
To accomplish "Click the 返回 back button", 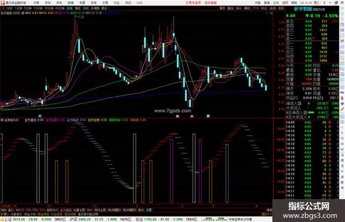I will (281, 8).
